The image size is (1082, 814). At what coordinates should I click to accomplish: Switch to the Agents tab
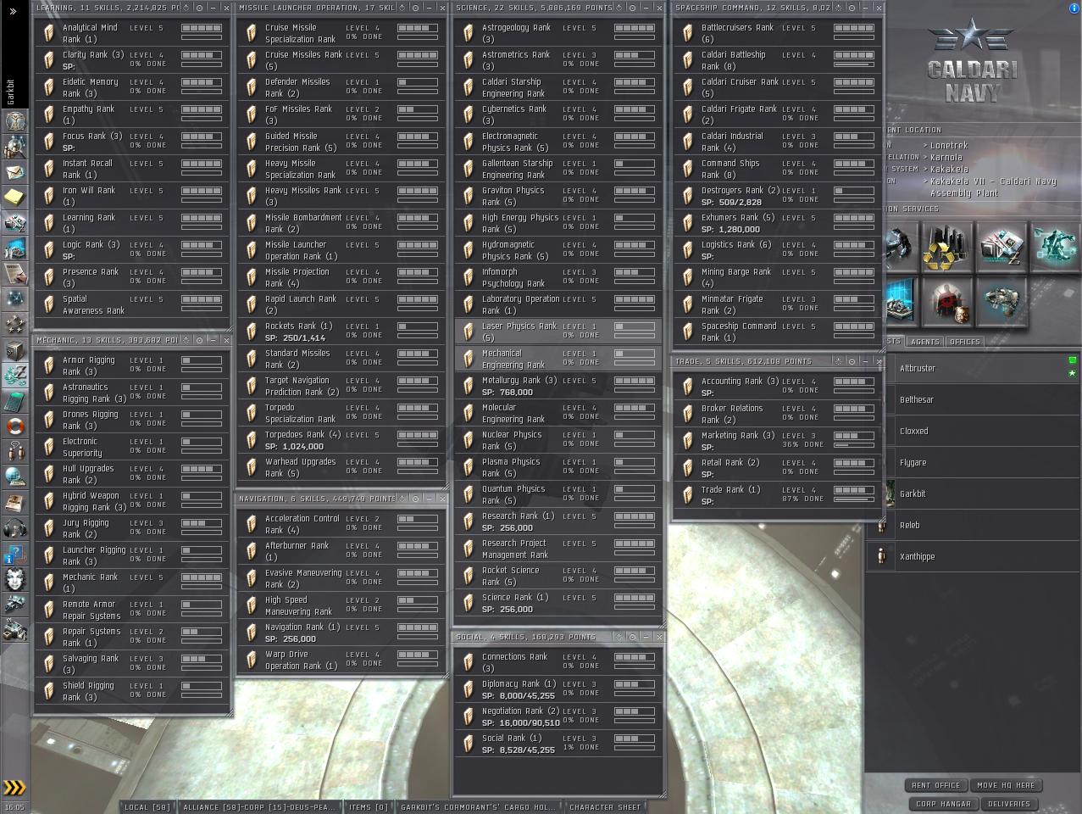[x=924, y=342]
